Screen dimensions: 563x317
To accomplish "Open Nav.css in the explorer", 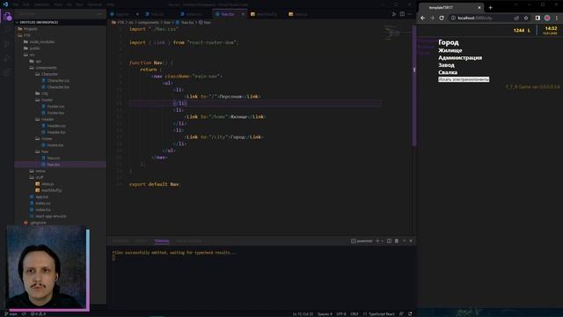I will coord(51,158).
